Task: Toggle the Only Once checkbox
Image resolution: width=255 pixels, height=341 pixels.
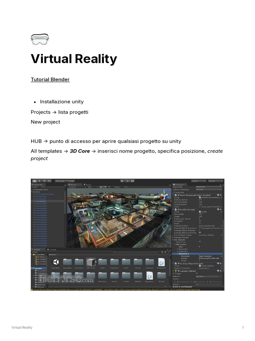Action: tap(200, 242)
